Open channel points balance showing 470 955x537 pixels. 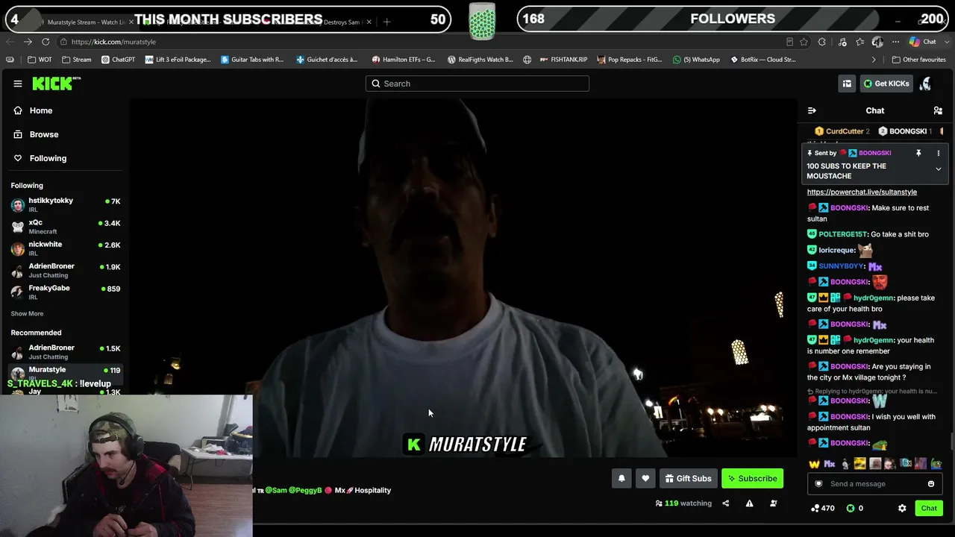pos(823,508)
